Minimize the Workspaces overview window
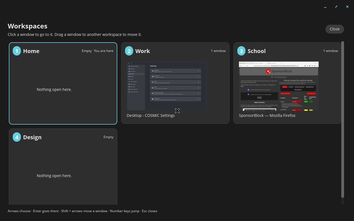This screenshot has width=354, height=221. click(325, 7)
